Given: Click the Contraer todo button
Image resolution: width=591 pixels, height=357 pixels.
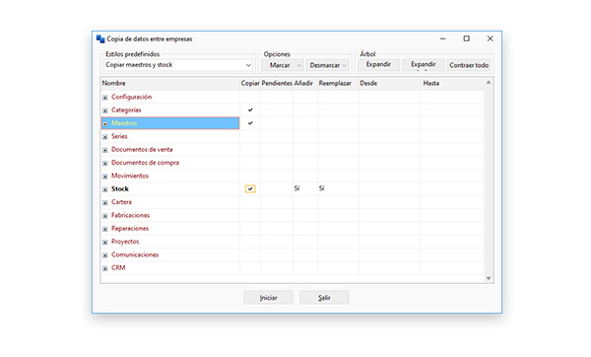Looking at the screenshot, I should click(x=469, y=65).
